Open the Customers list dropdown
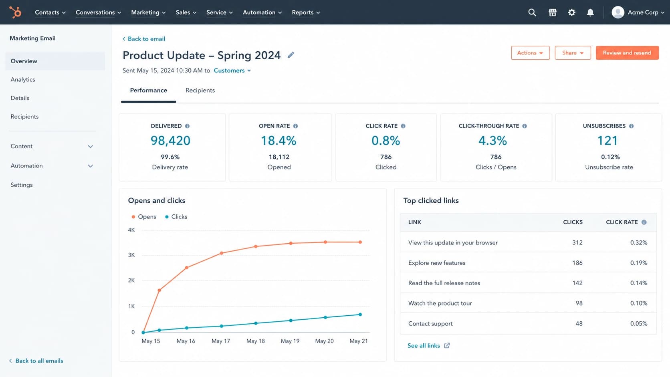The height and width of the screenshot is (377, 670). coord(232,71)
